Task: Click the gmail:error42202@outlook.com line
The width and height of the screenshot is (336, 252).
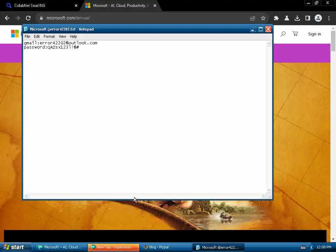Action: [61, 43]
